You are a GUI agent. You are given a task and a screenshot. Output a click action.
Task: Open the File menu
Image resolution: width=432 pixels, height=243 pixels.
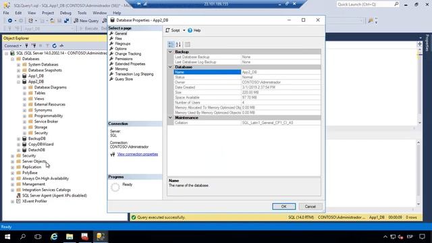coord(6,13)
